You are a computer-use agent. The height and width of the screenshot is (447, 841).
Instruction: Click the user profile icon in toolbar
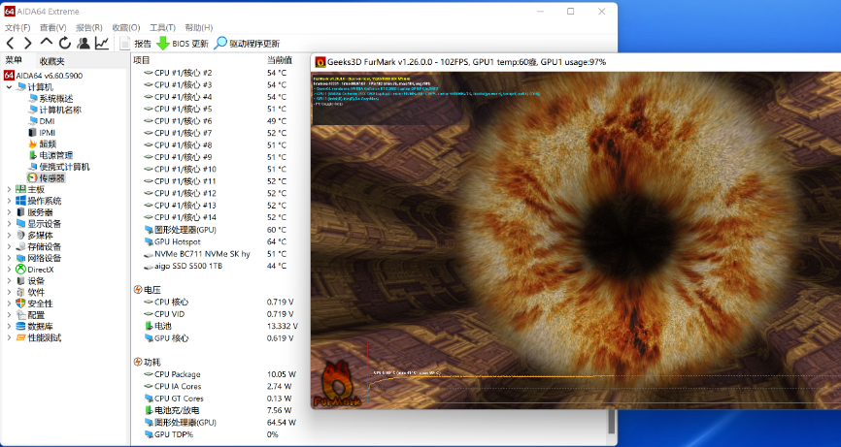coord(84,44)
